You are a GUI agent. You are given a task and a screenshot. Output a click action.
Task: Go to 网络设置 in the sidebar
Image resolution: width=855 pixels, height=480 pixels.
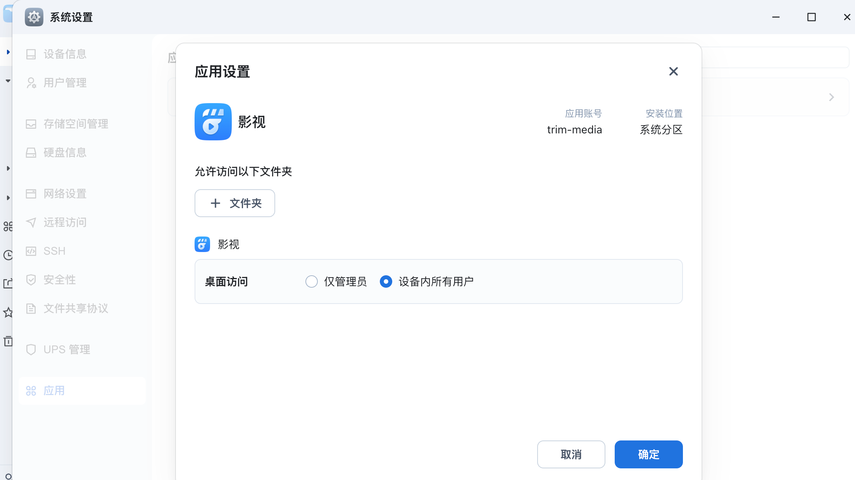click(65, 194)
